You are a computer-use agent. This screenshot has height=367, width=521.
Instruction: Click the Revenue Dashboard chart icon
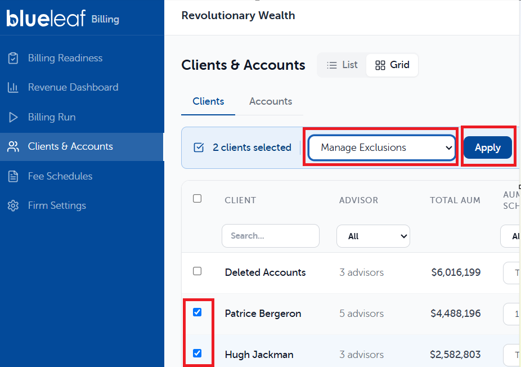[x=13, y=87]
